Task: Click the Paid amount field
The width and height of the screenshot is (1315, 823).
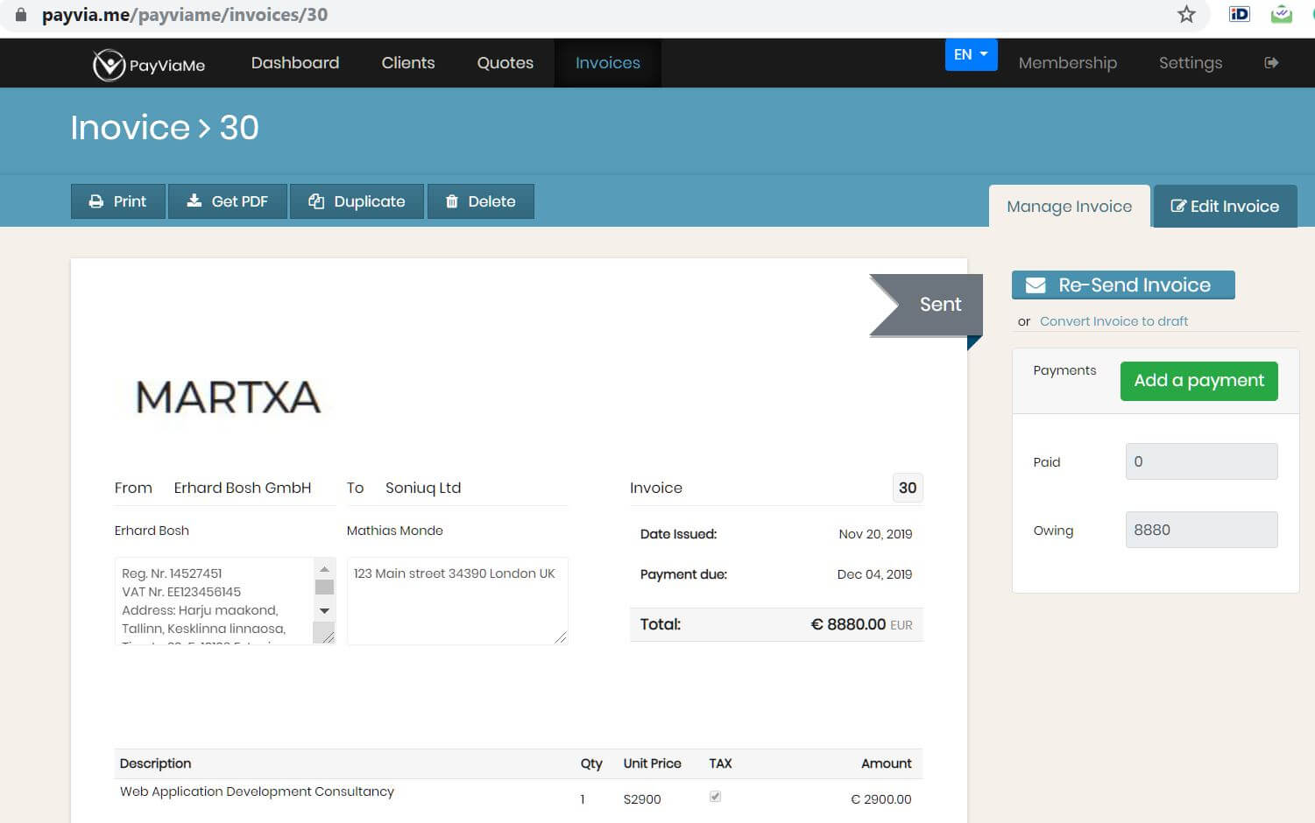Action: coord(1201,461)
